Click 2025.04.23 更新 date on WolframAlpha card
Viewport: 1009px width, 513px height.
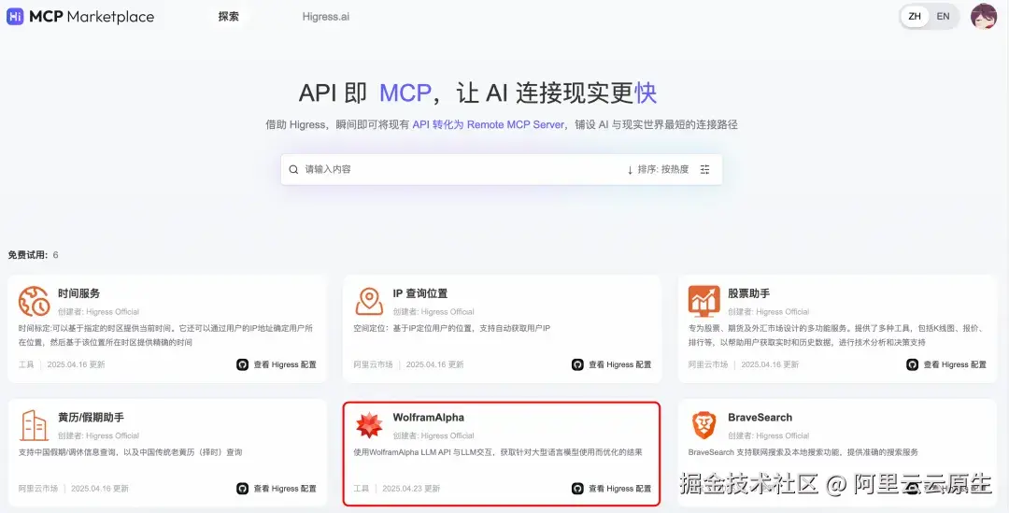tap(411, 489)
